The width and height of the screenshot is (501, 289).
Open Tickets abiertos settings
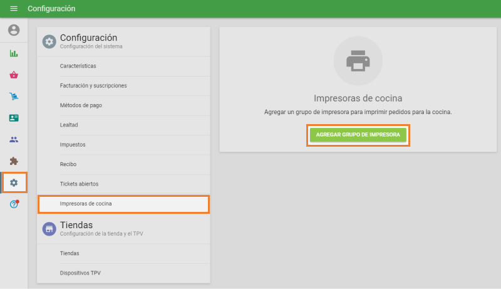(x=123, y=184)
